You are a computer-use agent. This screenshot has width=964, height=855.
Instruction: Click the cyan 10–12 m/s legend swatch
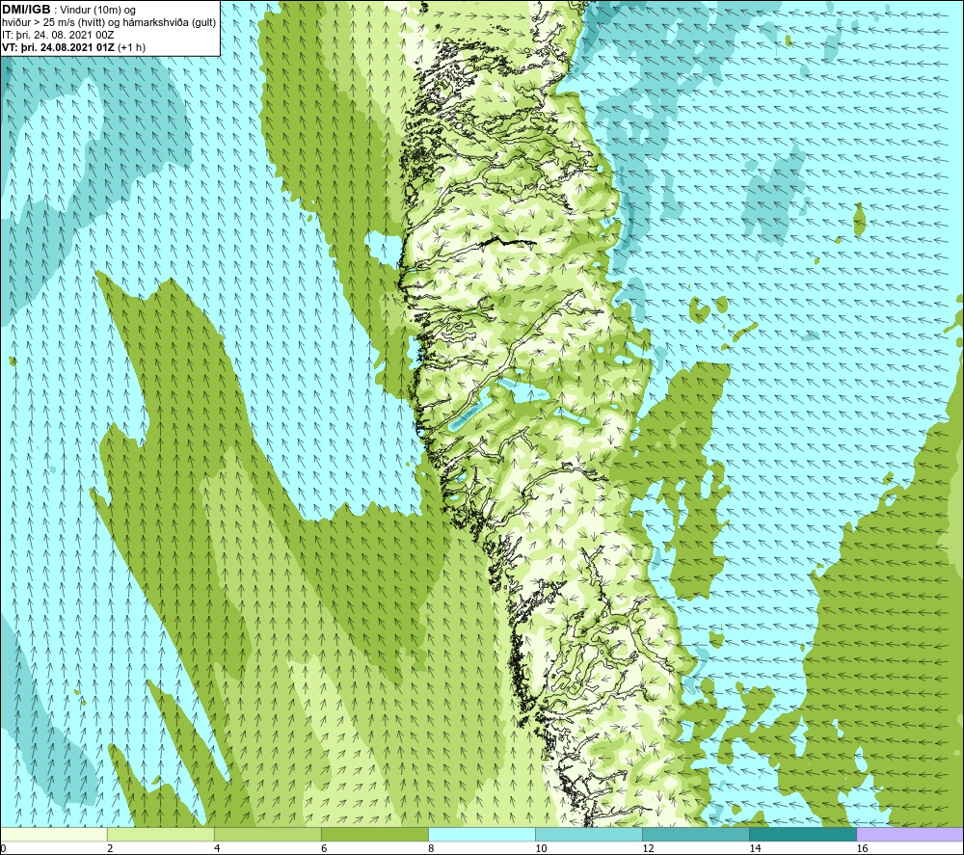point(589,834)
